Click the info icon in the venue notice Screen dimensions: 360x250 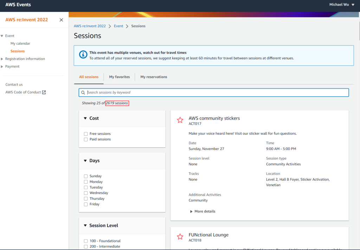(x=83, y=55)
